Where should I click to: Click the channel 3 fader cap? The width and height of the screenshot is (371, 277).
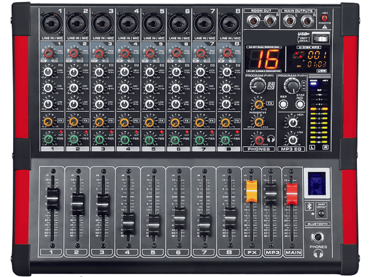pos(103,205)
